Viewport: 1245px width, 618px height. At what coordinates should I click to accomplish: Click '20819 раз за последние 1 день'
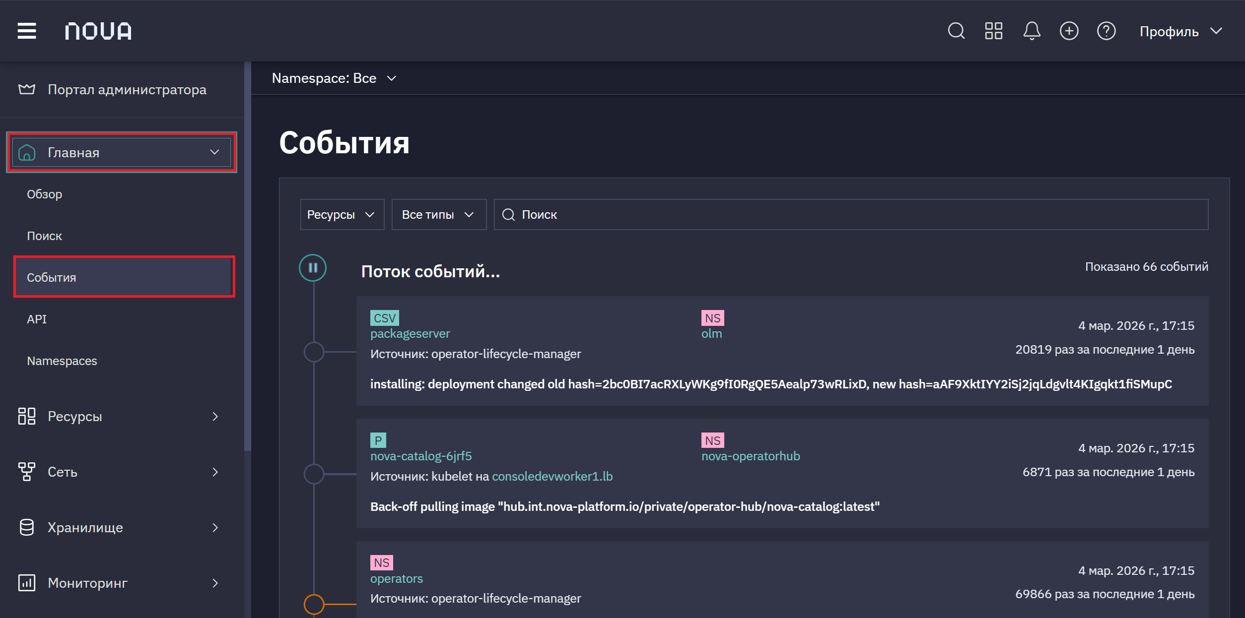click(1105, 350)
